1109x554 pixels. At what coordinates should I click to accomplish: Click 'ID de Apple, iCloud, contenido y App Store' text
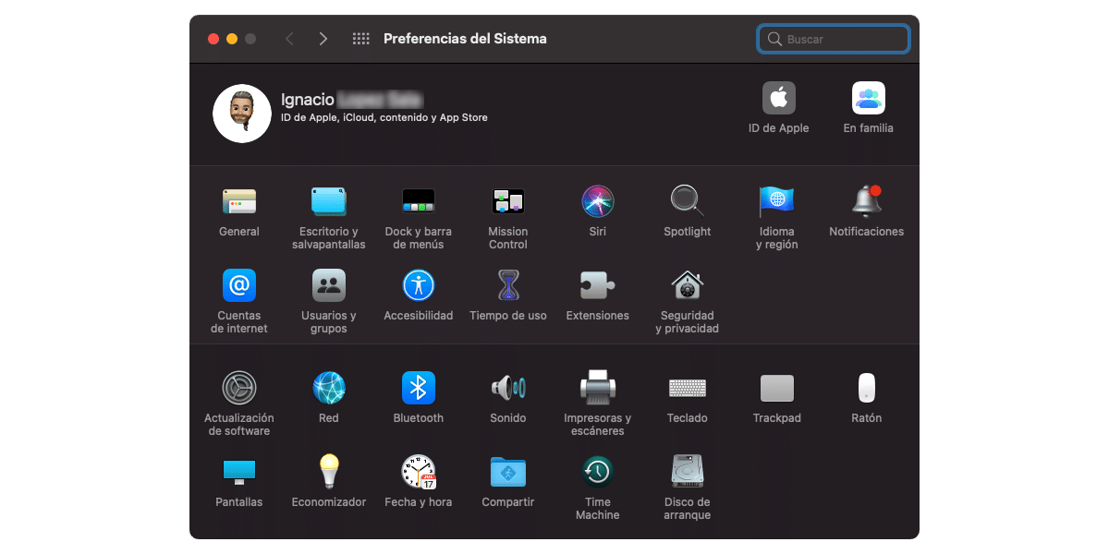[384, 118]
